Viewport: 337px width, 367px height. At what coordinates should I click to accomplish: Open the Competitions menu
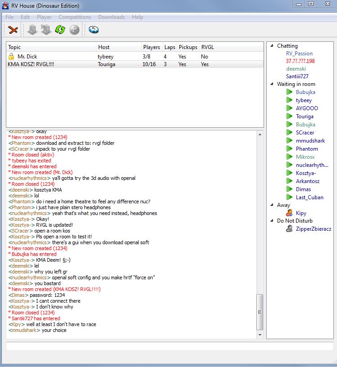point(75,17)
